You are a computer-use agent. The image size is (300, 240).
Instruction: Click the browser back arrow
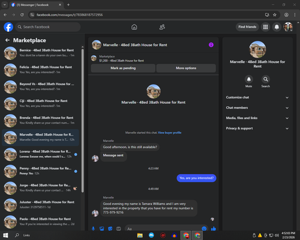point(5,15)
